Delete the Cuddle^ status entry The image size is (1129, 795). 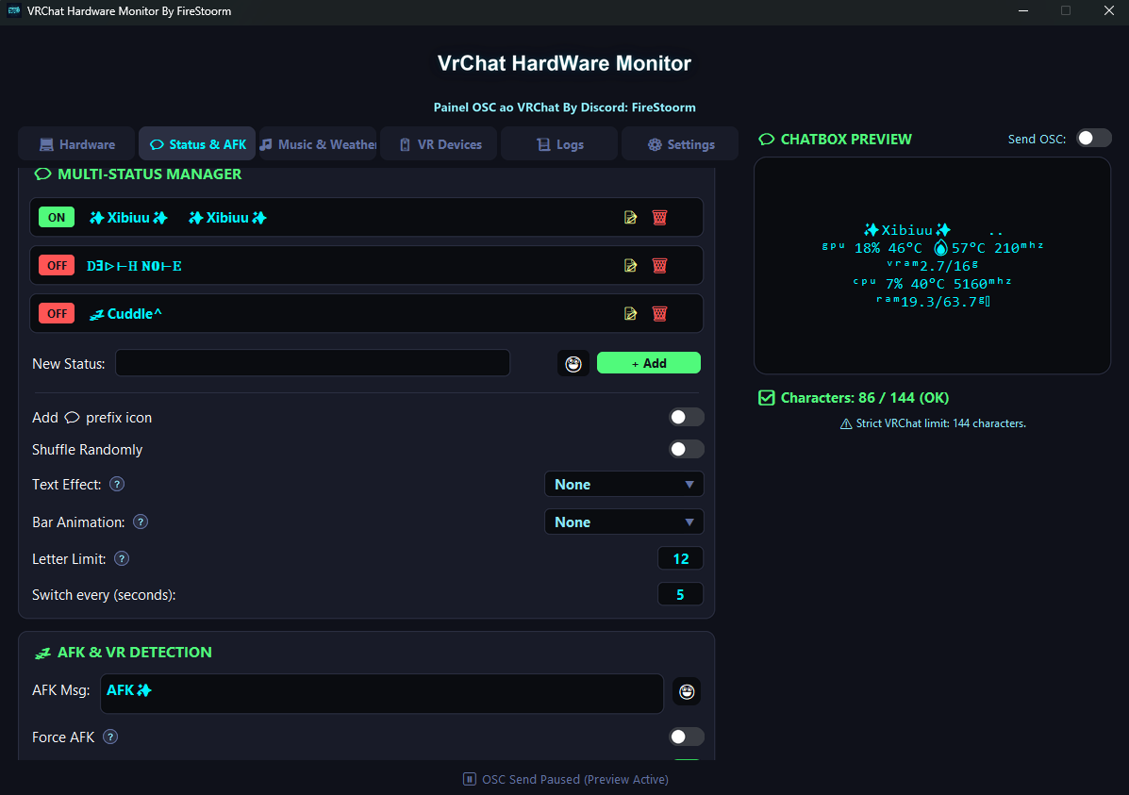659,313
